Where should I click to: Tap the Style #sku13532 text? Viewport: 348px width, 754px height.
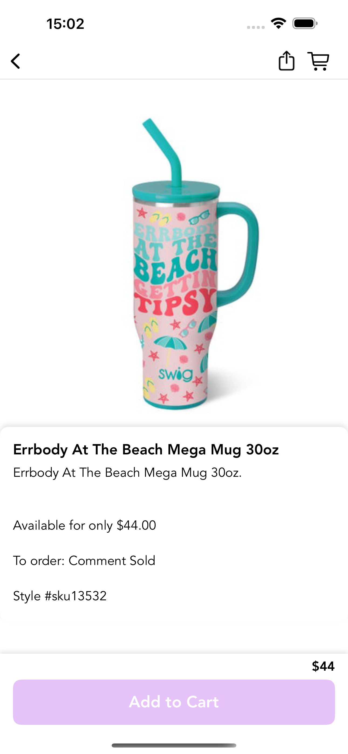click(x=60, y=596)
